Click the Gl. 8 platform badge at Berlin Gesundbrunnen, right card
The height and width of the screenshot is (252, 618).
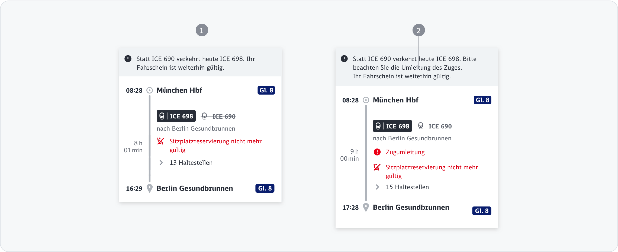pos(482,211)
